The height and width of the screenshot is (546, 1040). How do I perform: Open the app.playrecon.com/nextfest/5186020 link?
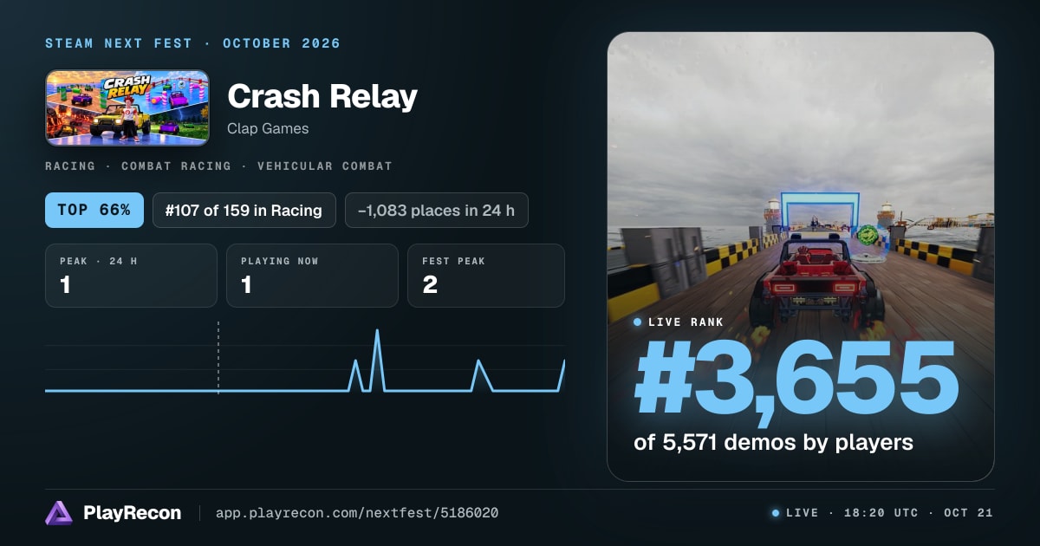[x=356, y=513]
